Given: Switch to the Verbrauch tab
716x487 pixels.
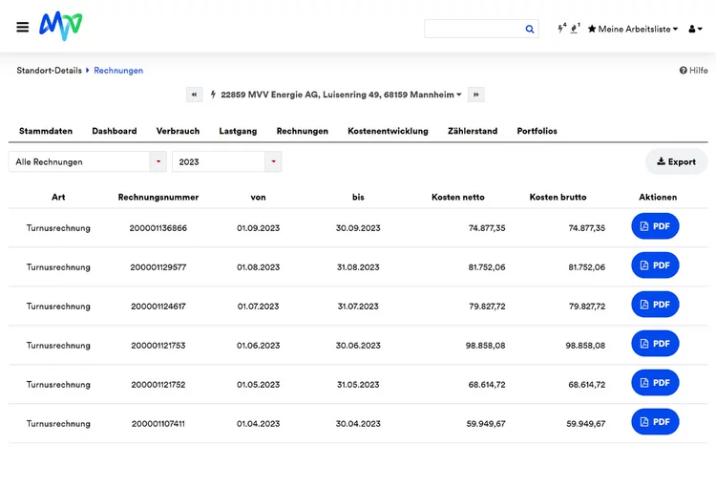Looking at the screenshot, I should [178, 131].
